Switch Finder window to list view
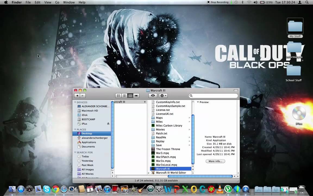This screenshot has height=196, width=313. [124, 96]
